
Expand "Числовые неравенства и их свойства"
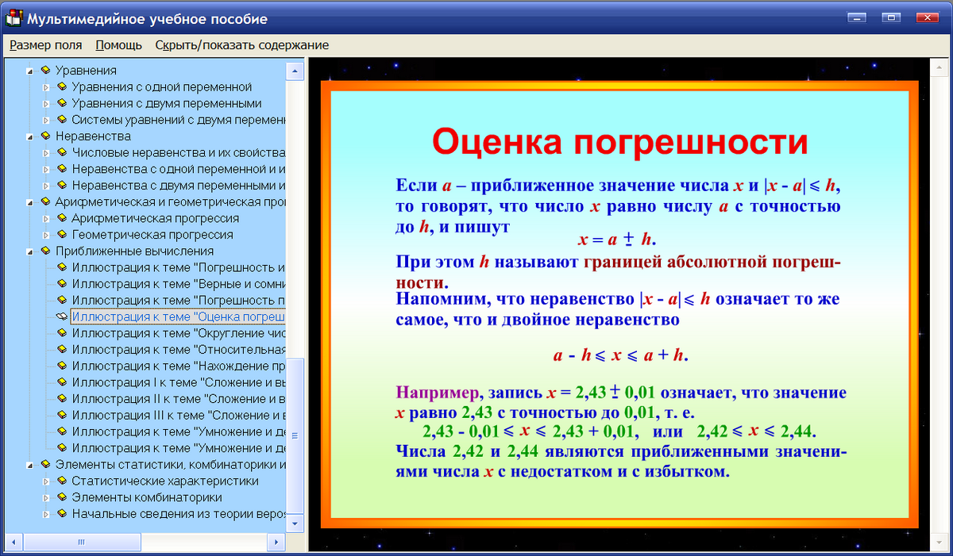[44, 153]
